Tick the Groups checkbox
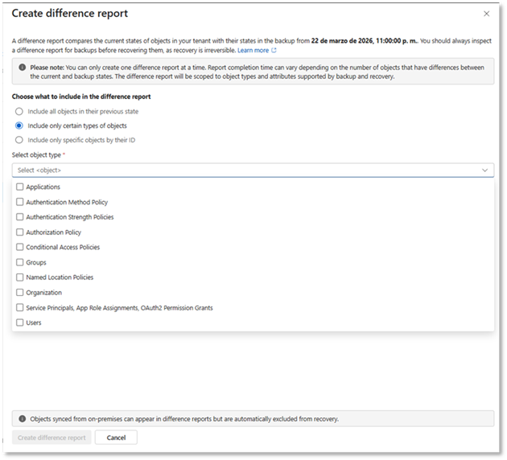 [20, 262]
